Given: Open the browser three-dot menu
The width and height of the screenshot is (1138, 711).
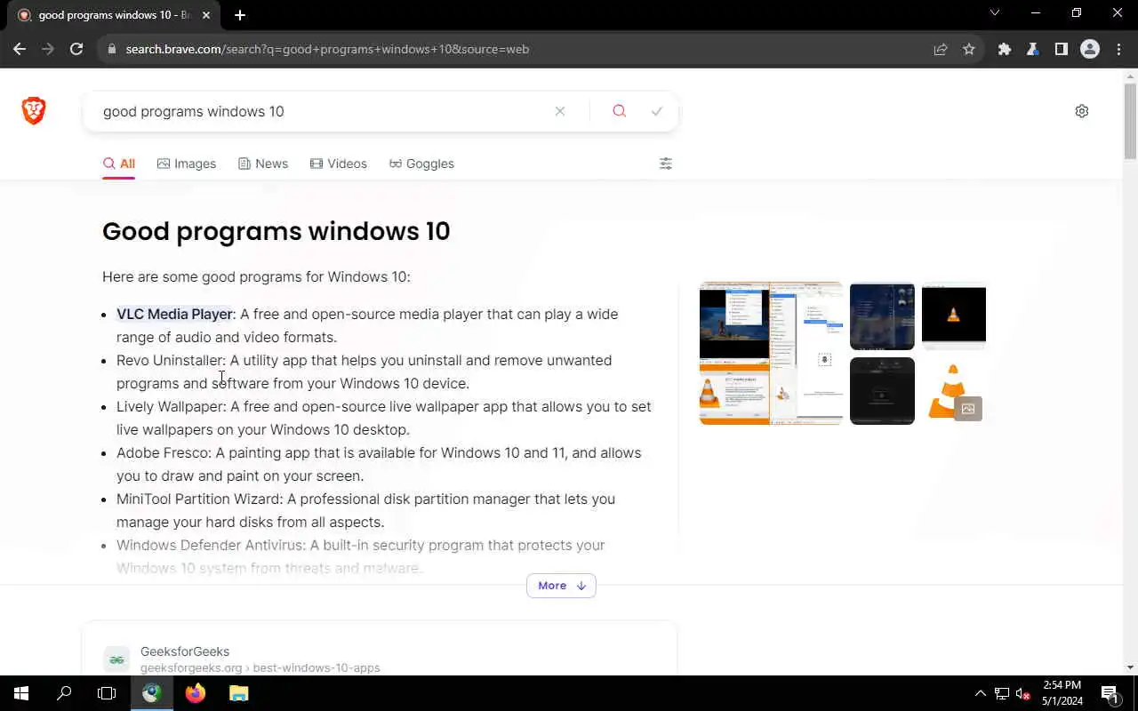Looking at the screenshot, I should point(1118,49).
